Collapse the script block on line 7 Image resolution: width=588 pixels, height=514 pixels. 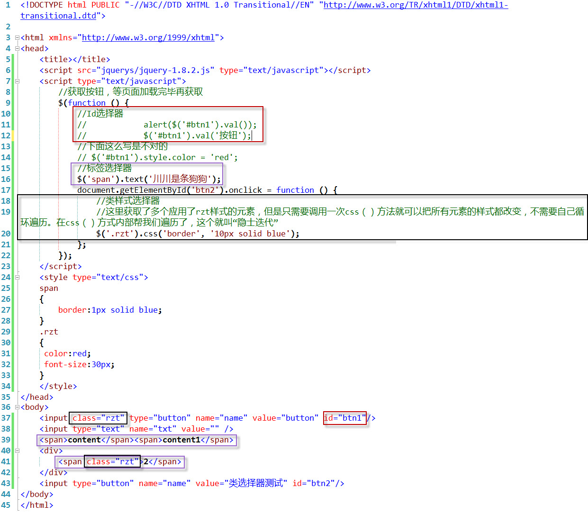[17, 81]
